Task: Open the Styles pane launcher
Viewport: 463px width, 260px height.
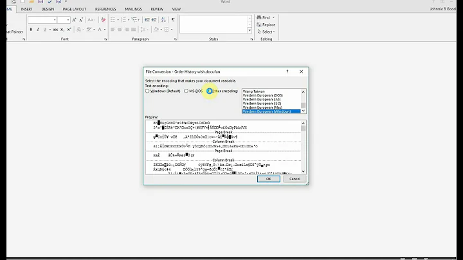Action: [251, 39]
